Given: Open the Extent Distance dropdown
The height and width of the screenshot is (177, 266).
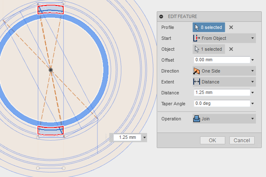Looking at the screenshot, I should (x=224, y=82).
